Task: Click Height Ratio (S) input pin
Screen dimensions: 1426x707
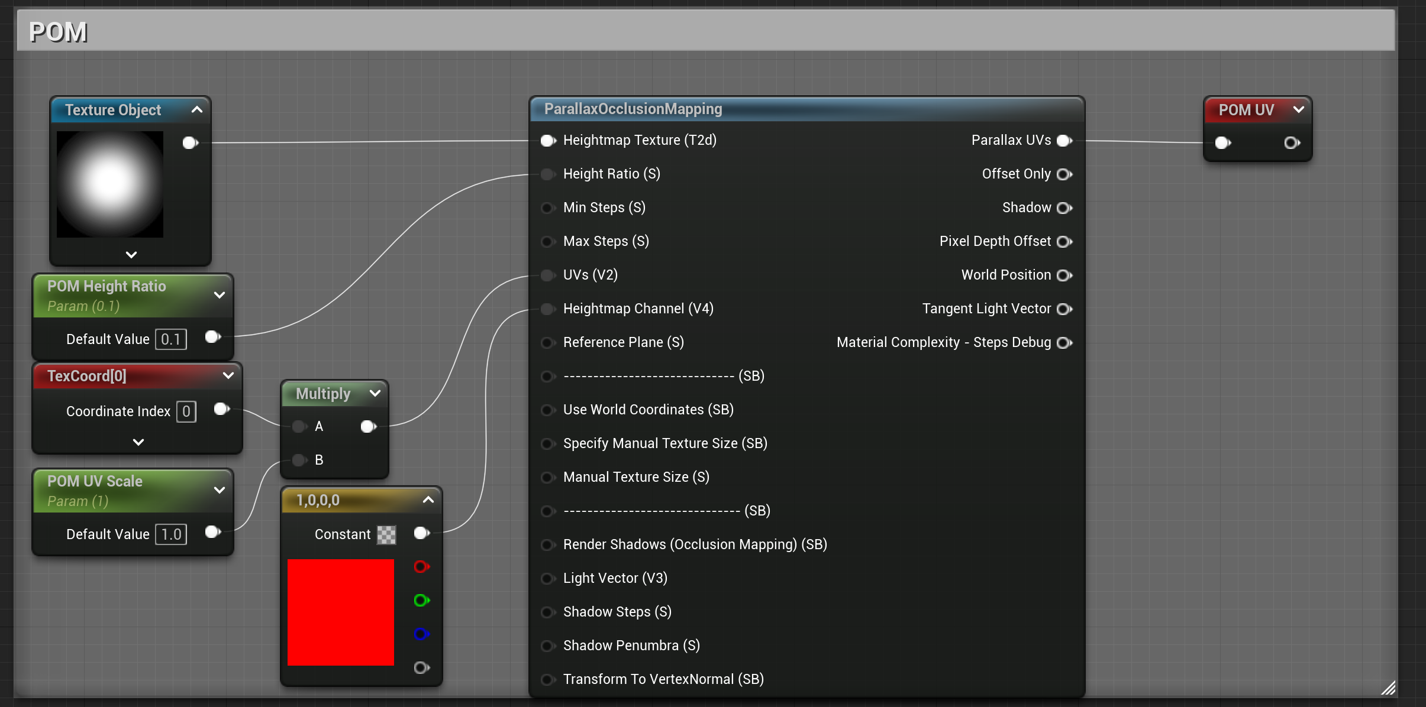Action: pos(549,174)
